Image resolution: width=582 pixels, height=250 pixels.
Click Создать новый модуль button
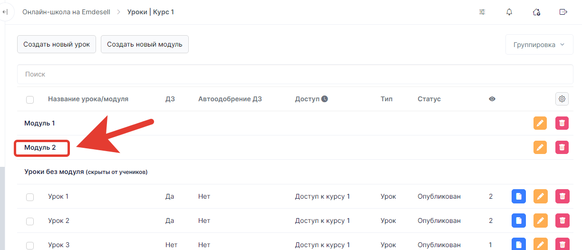click(x=145, y=44)
